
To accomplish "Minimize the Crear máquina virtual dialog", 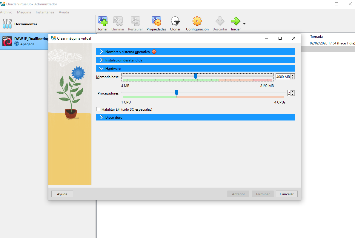I will (x=267, y=38).
